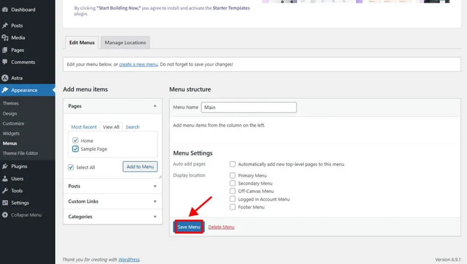Image resolution: width=467 pixels, height=264 pixels.
Task: Switch to the Manage Locations tab
Action: 125,42
